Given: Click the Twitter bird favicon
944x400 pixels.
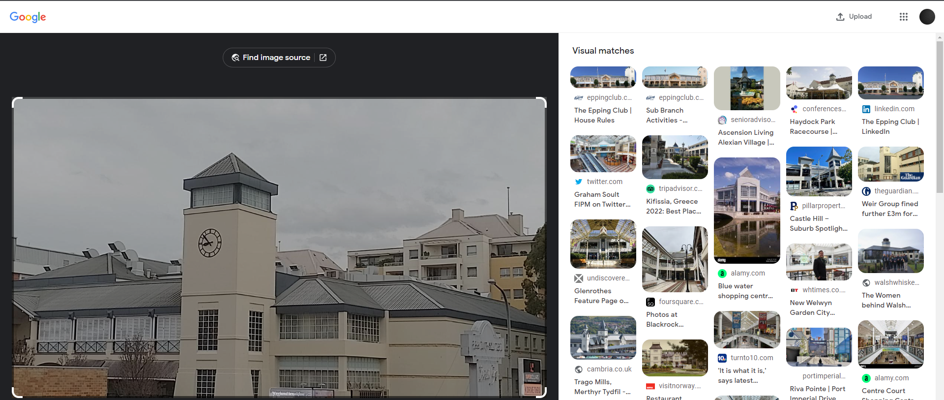Looking at the screenshot, I should [x=579, y=182].
